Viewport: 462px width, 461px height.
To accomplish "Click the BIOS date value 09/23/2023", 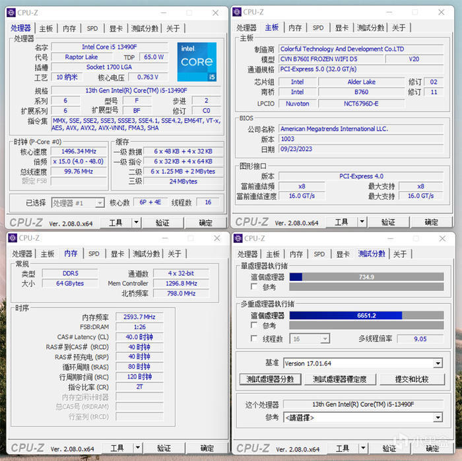I will click(x=361, y=149).
